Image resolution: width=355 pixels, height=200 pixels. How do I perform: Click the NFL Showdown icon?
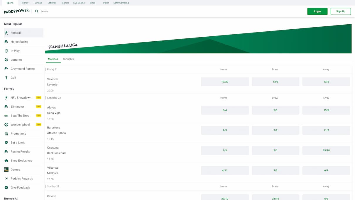click(6, 98)
